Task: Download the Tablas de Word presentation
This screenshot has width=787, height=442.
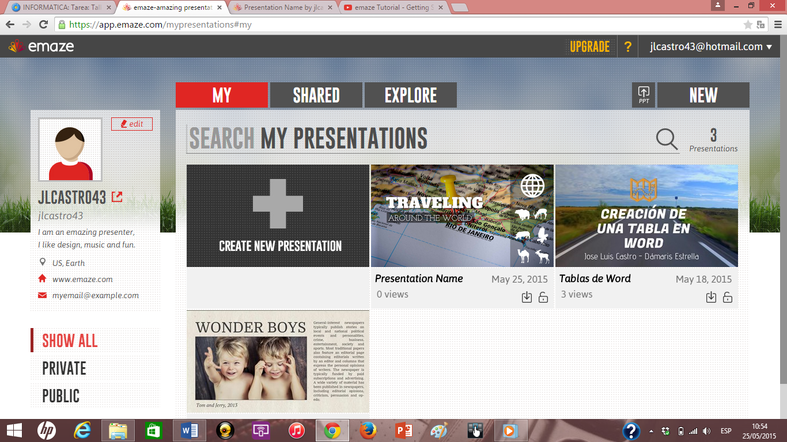Action: tap(711, 297)
